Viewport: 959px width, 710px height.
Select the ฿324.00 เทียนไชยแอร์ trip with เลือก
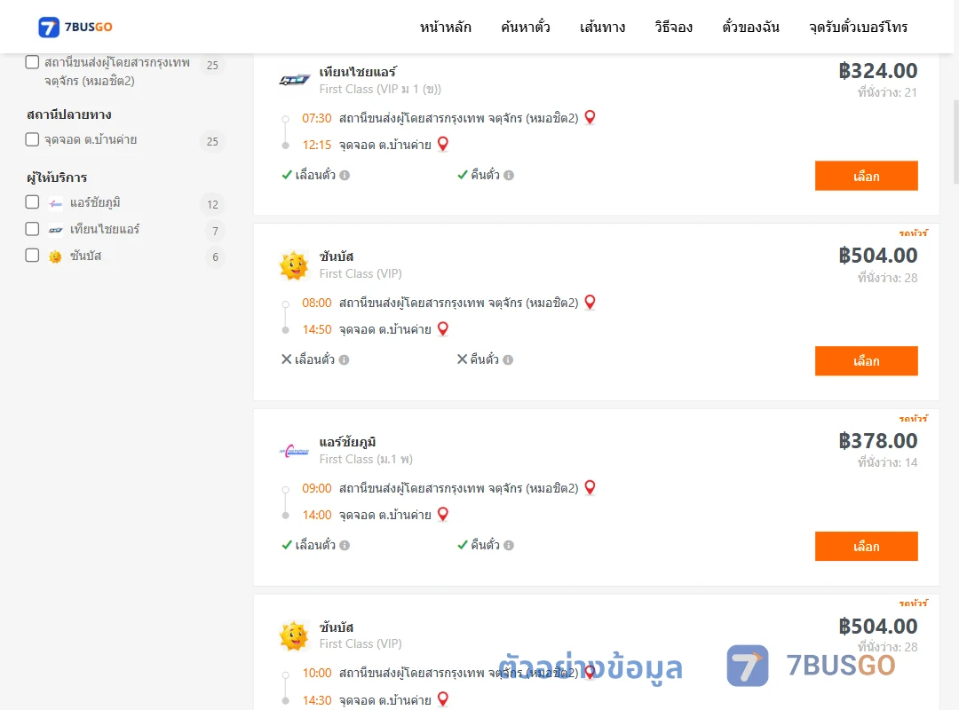coord(866,176)
